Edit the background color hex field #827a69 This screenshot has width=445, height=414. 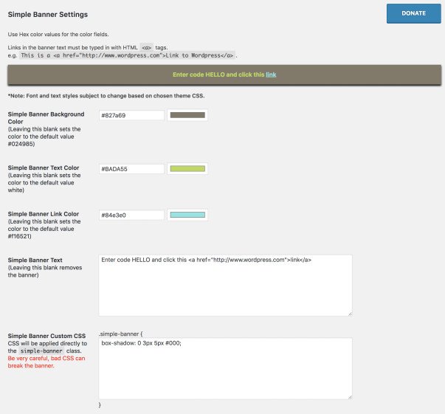click(x=131, y=115)
